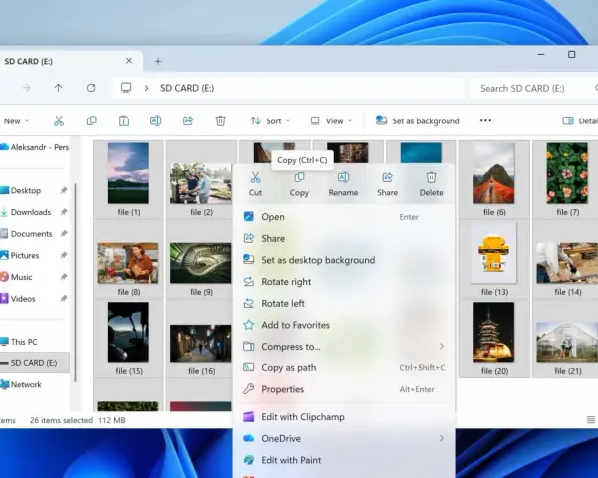
Task: Expand the OneDrive submenu
Action: [441, 438]
